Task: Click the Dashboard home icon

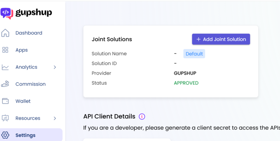Action: click(5, 33)
